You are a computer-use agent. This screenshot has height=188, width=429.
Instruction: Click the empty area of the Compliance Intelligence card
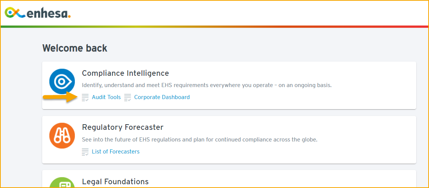[301, 97]
